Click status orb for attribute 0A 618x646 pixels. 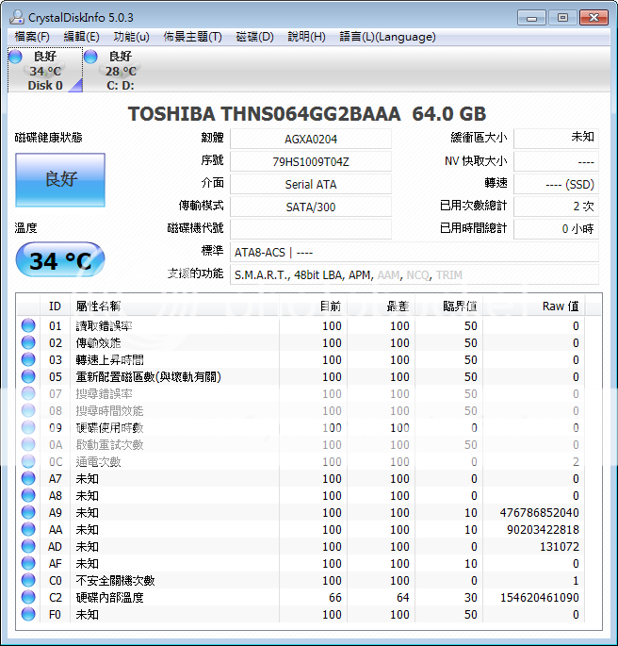click(x=28, y=444)
